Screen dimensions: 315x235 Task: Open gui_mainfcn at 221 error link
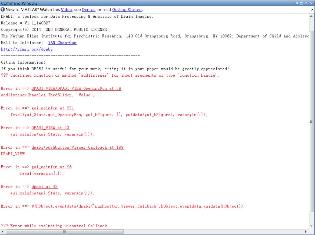(x=53, y=108)
